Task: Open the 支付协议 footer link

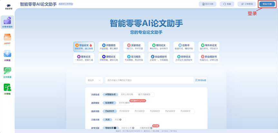Action: pos(164,131)
